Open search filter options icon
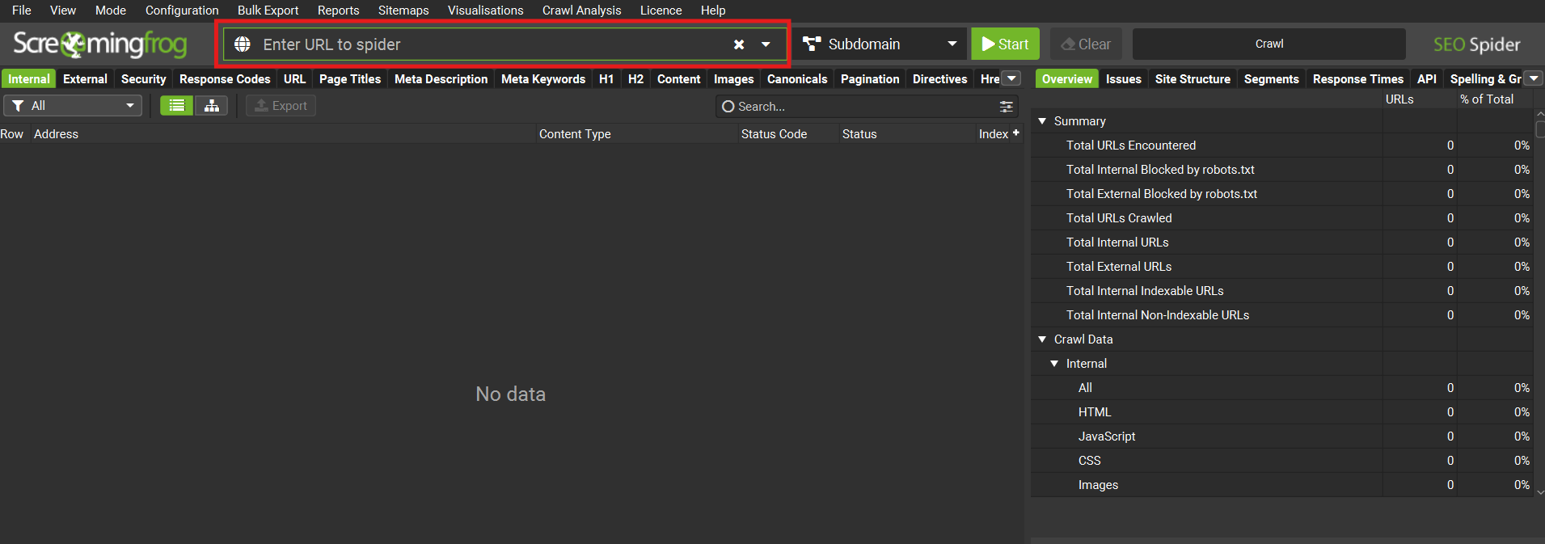This screenshot has height=544, width=1545. pyautogui.click(x=1007, y=107)
